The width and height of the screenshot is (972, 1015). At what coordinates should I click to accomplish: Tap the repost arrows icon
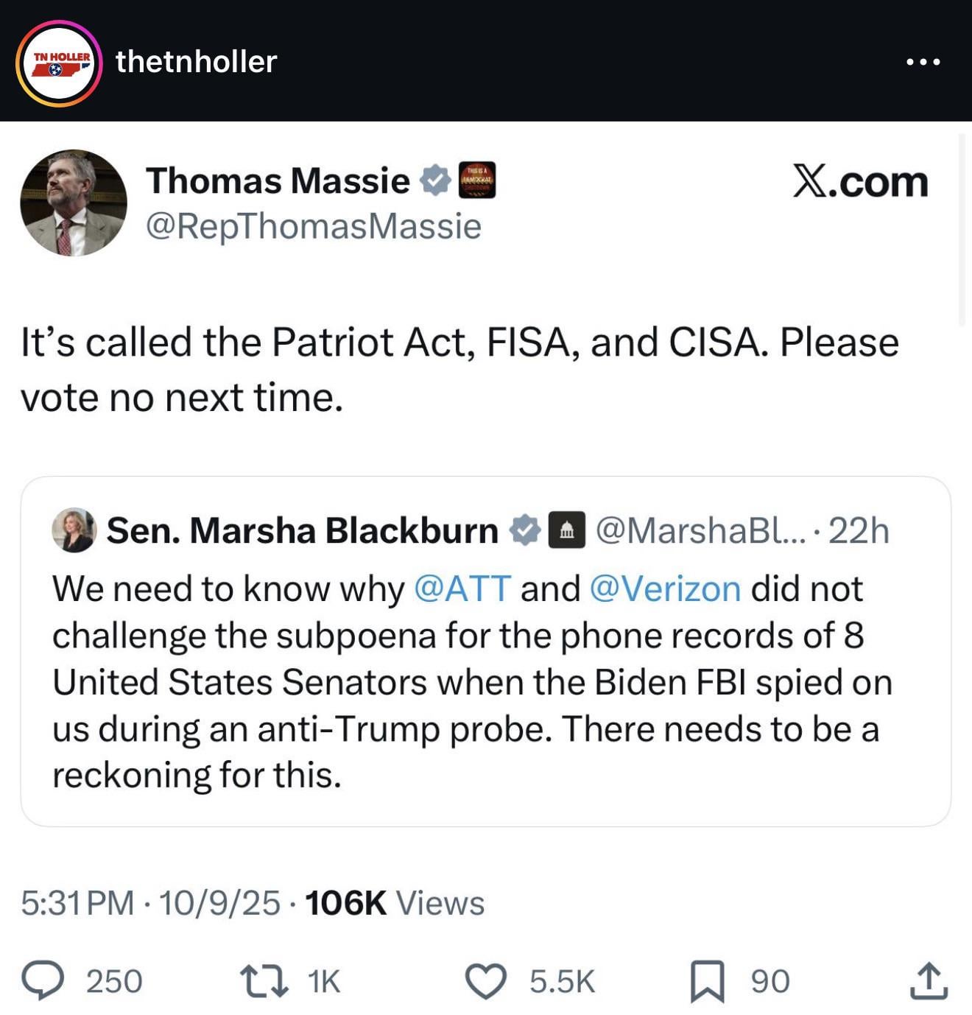264,981
